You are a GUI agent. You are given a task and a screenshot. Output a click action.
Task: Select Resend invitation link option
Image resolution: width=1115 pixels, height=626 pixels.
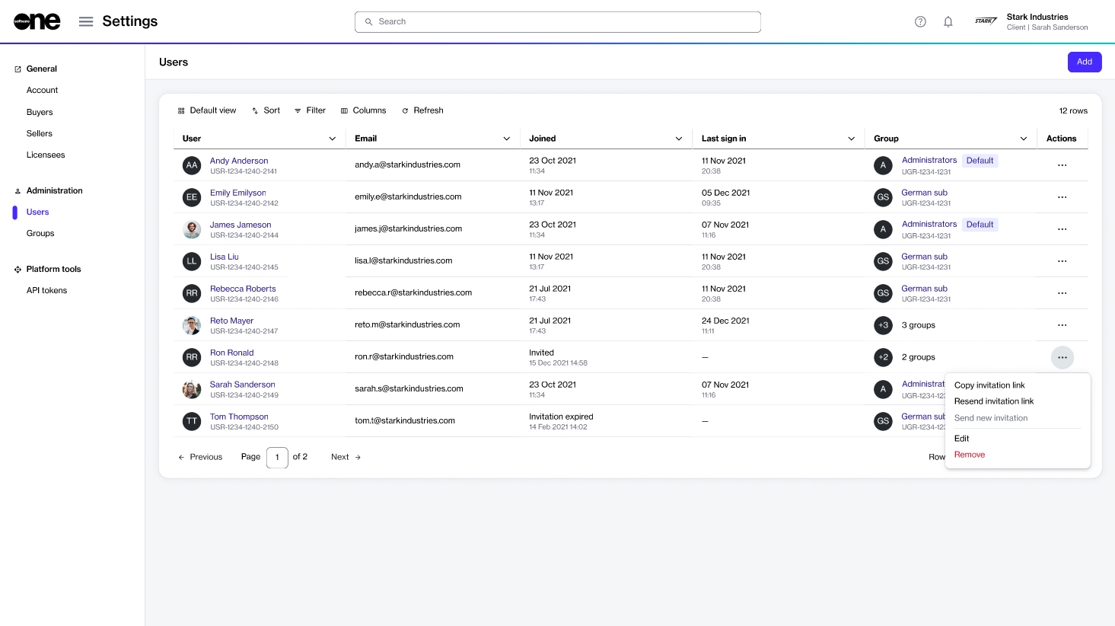[994, 401]
